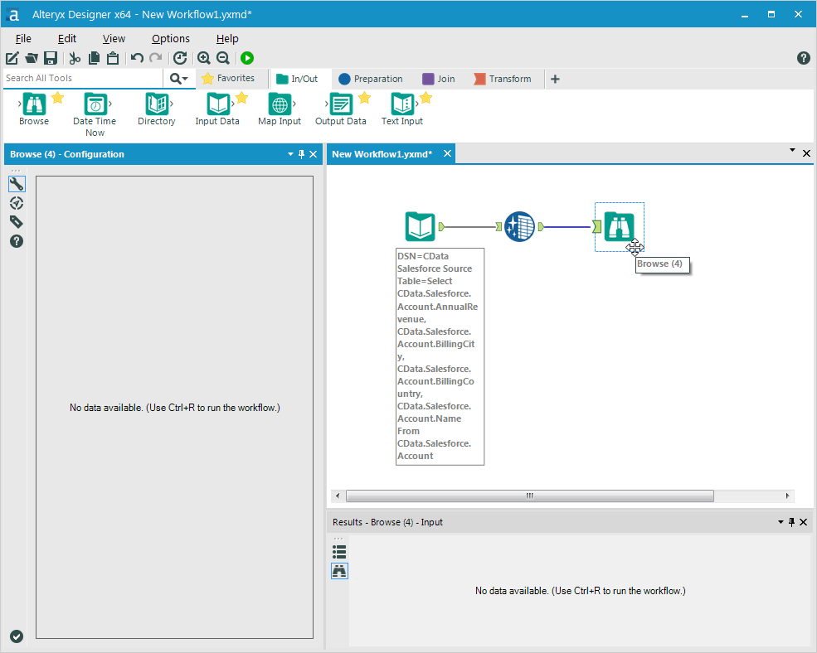The height and width of the screenshot is (653, 817).
Task: Run the workflow with green play button
Action: (247, 58)
